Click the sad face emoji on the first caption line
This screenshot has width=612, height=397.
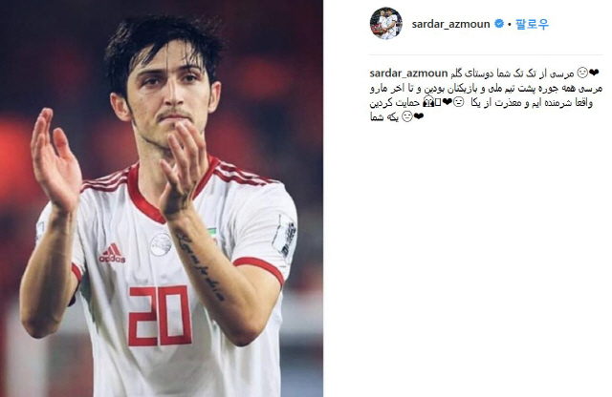pos(582,73)
